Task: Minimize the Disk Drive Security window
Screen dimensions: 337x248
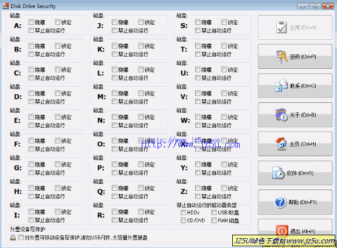Action: 303,6
